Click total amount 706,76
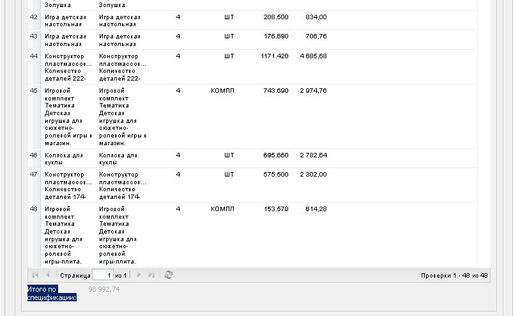 pos(316,36)
